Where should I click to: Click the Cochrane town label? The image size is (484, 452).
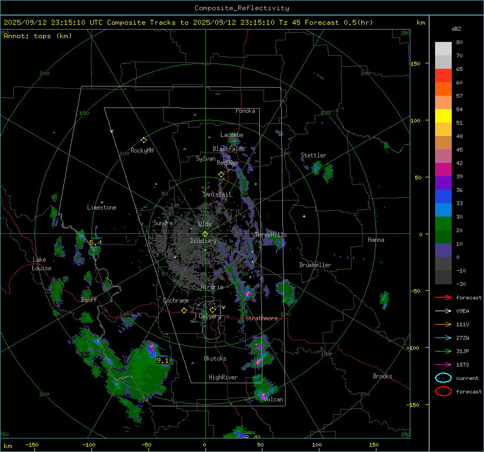pos(176,300)
